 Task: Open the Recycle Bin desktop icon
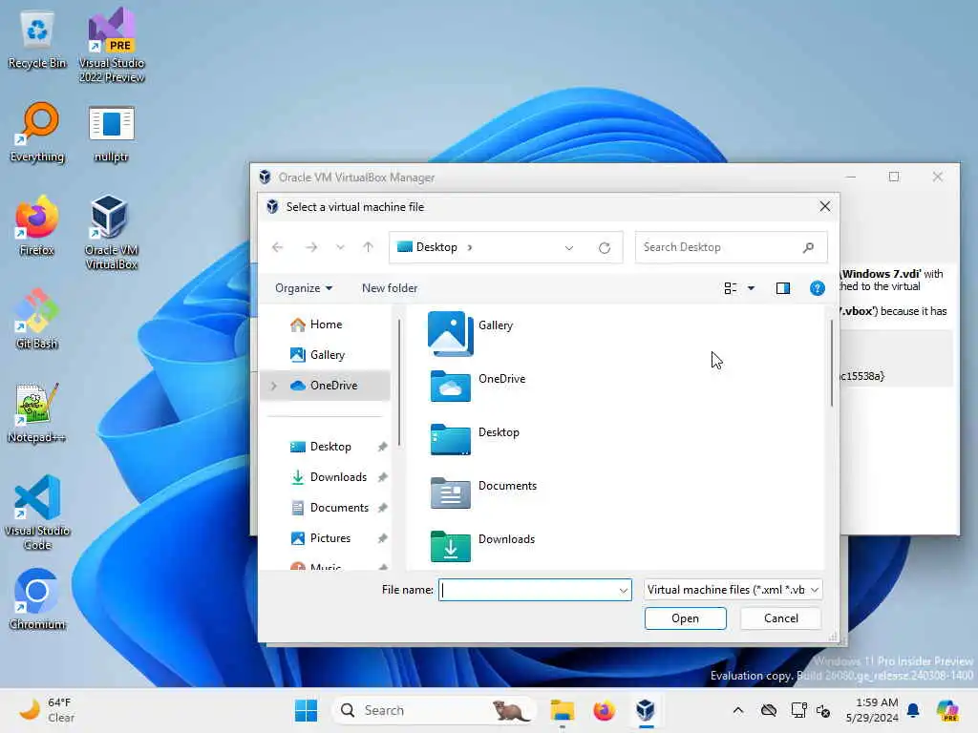click(37, 40)
